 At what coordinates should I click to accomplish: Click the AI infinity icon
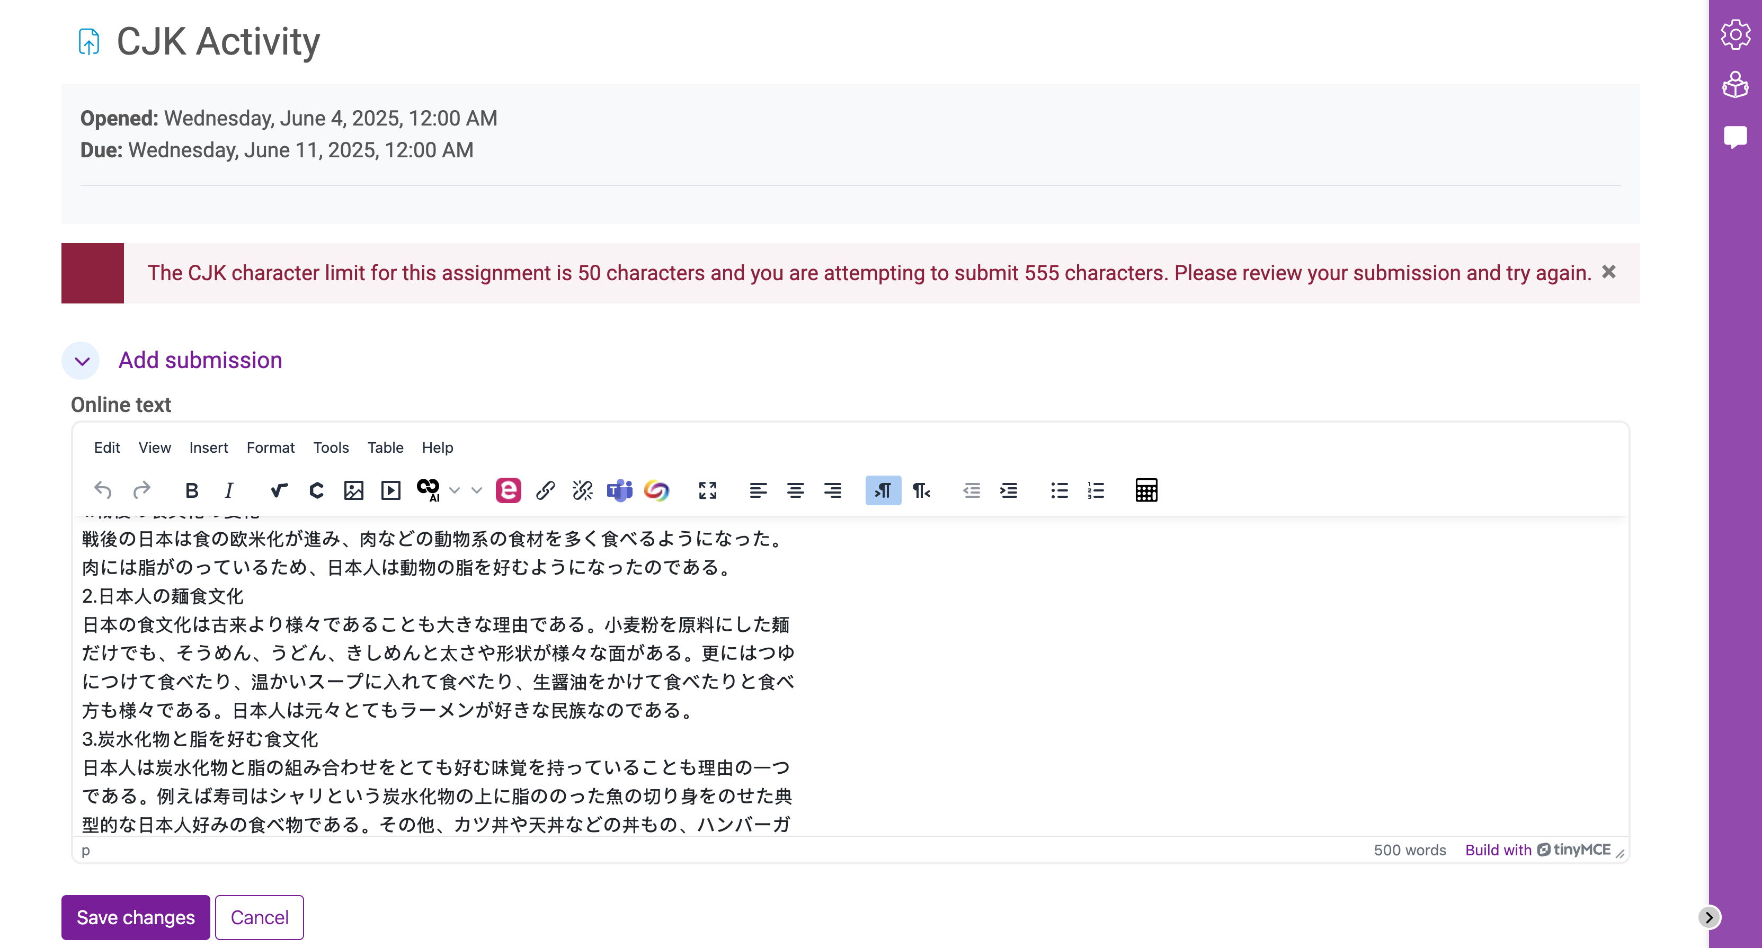tap(429, 490)
